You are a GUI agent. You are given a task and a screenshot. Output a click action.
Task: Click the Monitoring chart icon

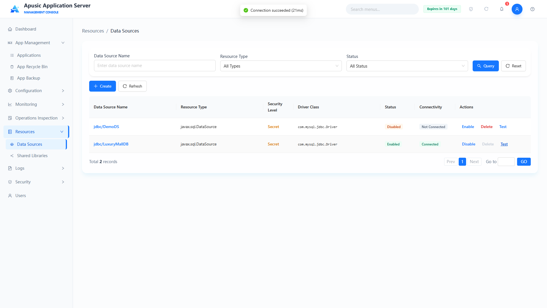coord(10,104)
